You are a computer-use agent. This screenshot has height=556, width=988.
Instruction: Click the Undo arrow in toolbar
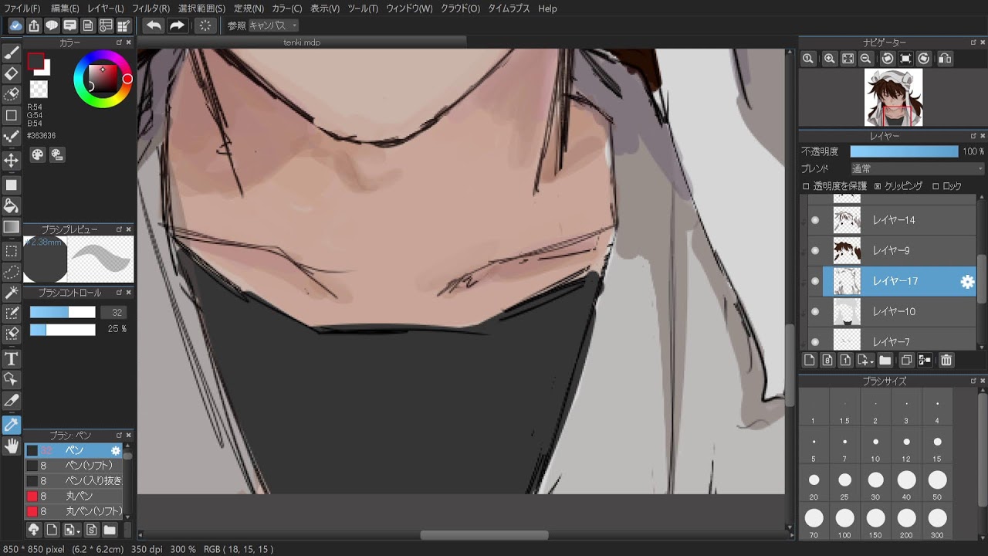pyautogui.click(x=154, y=25)
